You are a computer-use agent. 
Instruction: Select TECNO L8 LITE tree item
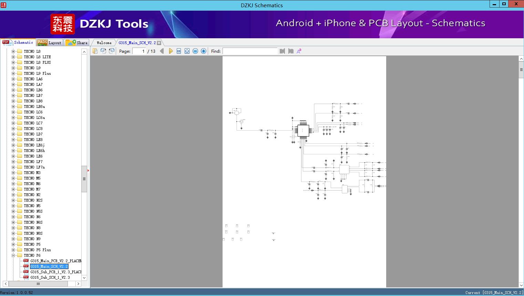(37, 57)
